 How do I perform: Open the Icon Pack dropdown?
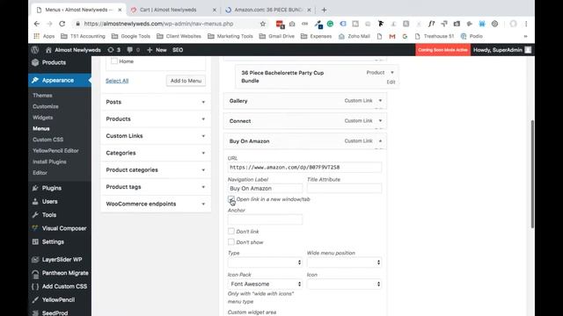(265, 284)
